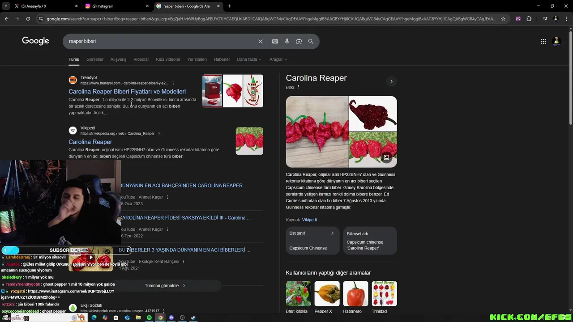Open large Carolina Reaper panel photo

[x=317, y=131]
